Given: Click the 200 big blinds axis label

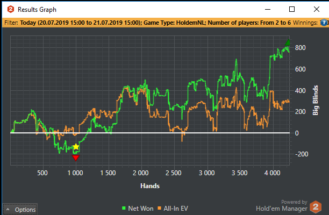Looking at the screenshot, I should click(301, 112).
